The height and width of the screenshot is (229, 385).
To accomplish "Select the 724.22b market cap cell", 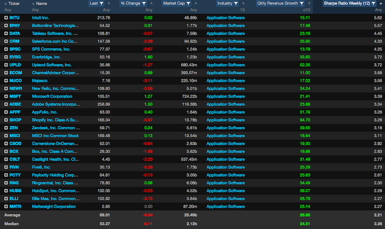I will (x=190, y=96).
